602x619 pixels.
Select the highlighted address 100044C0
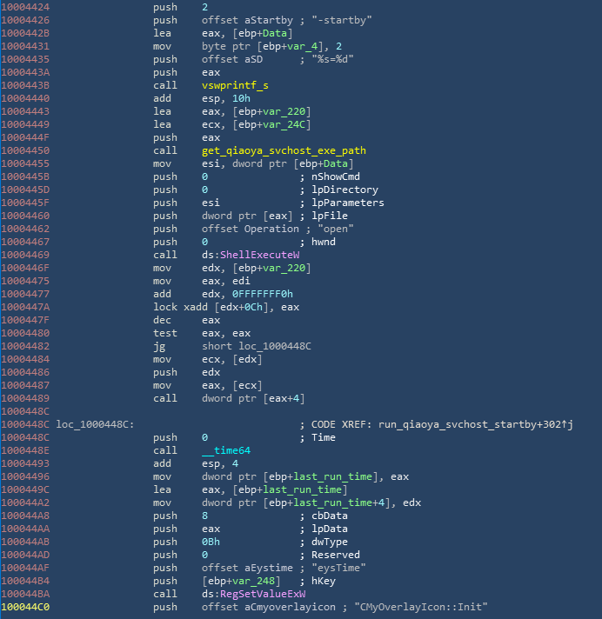[x=27, y=607]
